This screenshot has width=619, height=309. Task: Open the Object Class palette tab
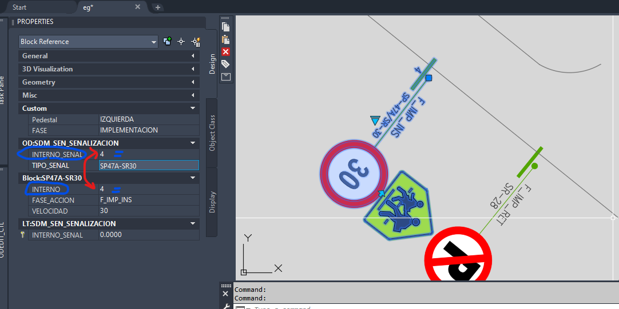[212, 133]
